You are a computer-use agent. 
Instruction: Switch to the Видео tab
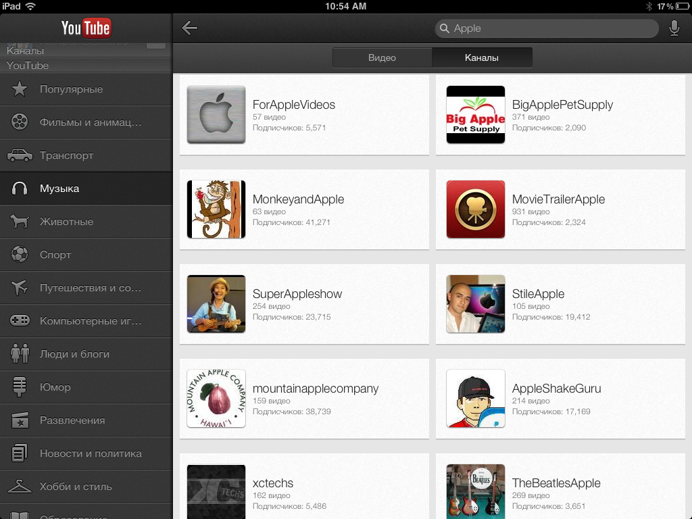click(x=382, y=57)
